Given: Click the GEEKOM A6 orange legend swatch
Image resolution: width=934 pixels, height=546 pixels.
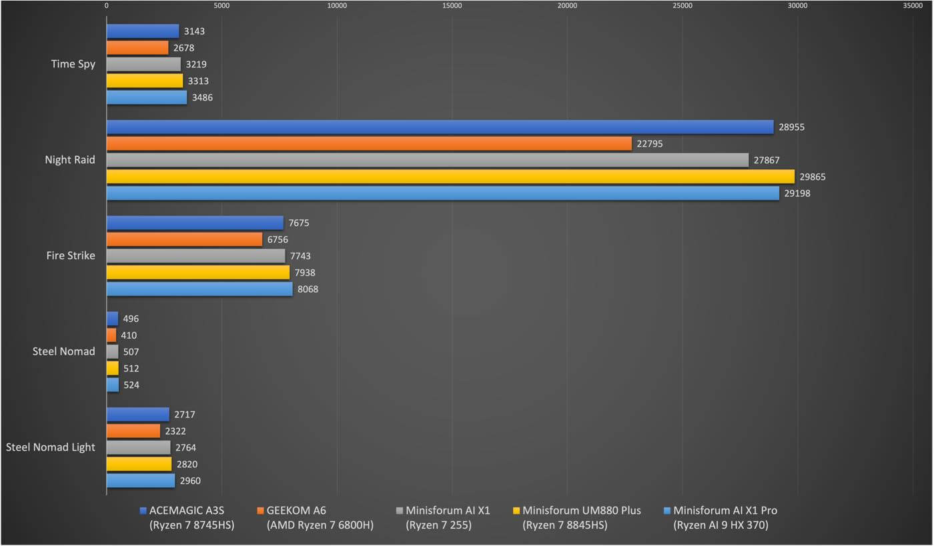Looking at the screenshot, I should [x=260, y=511].
